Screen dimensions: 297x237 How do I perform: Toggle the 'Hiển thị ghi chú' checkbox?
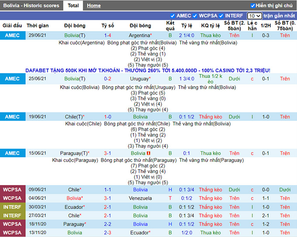pyautogui.click(x=253, y=6)
